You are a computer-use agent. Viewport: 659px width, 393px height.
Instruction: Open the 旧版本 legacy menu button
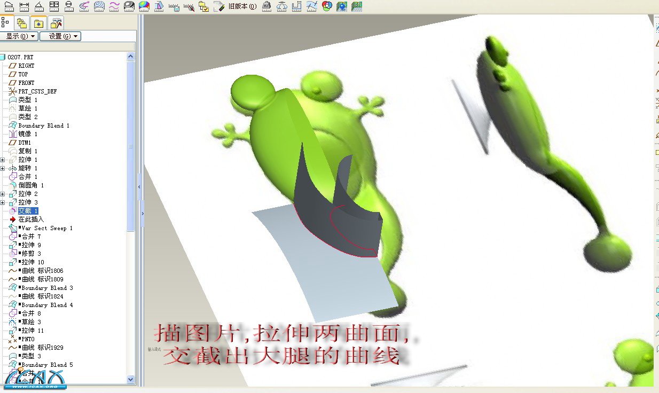point(242,6)
